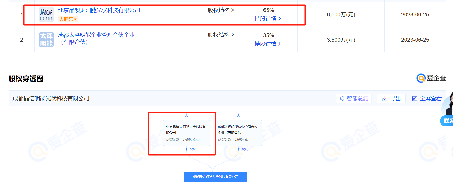Screen dimensions: 453x186
Task: Click the 太泽明能 company logo icon
Action: (x=46, y=40)
